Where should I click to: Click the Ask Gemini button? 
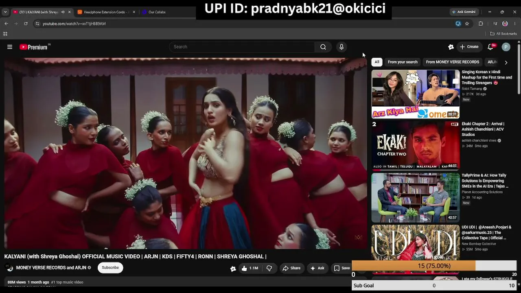(x=464, y=12)
